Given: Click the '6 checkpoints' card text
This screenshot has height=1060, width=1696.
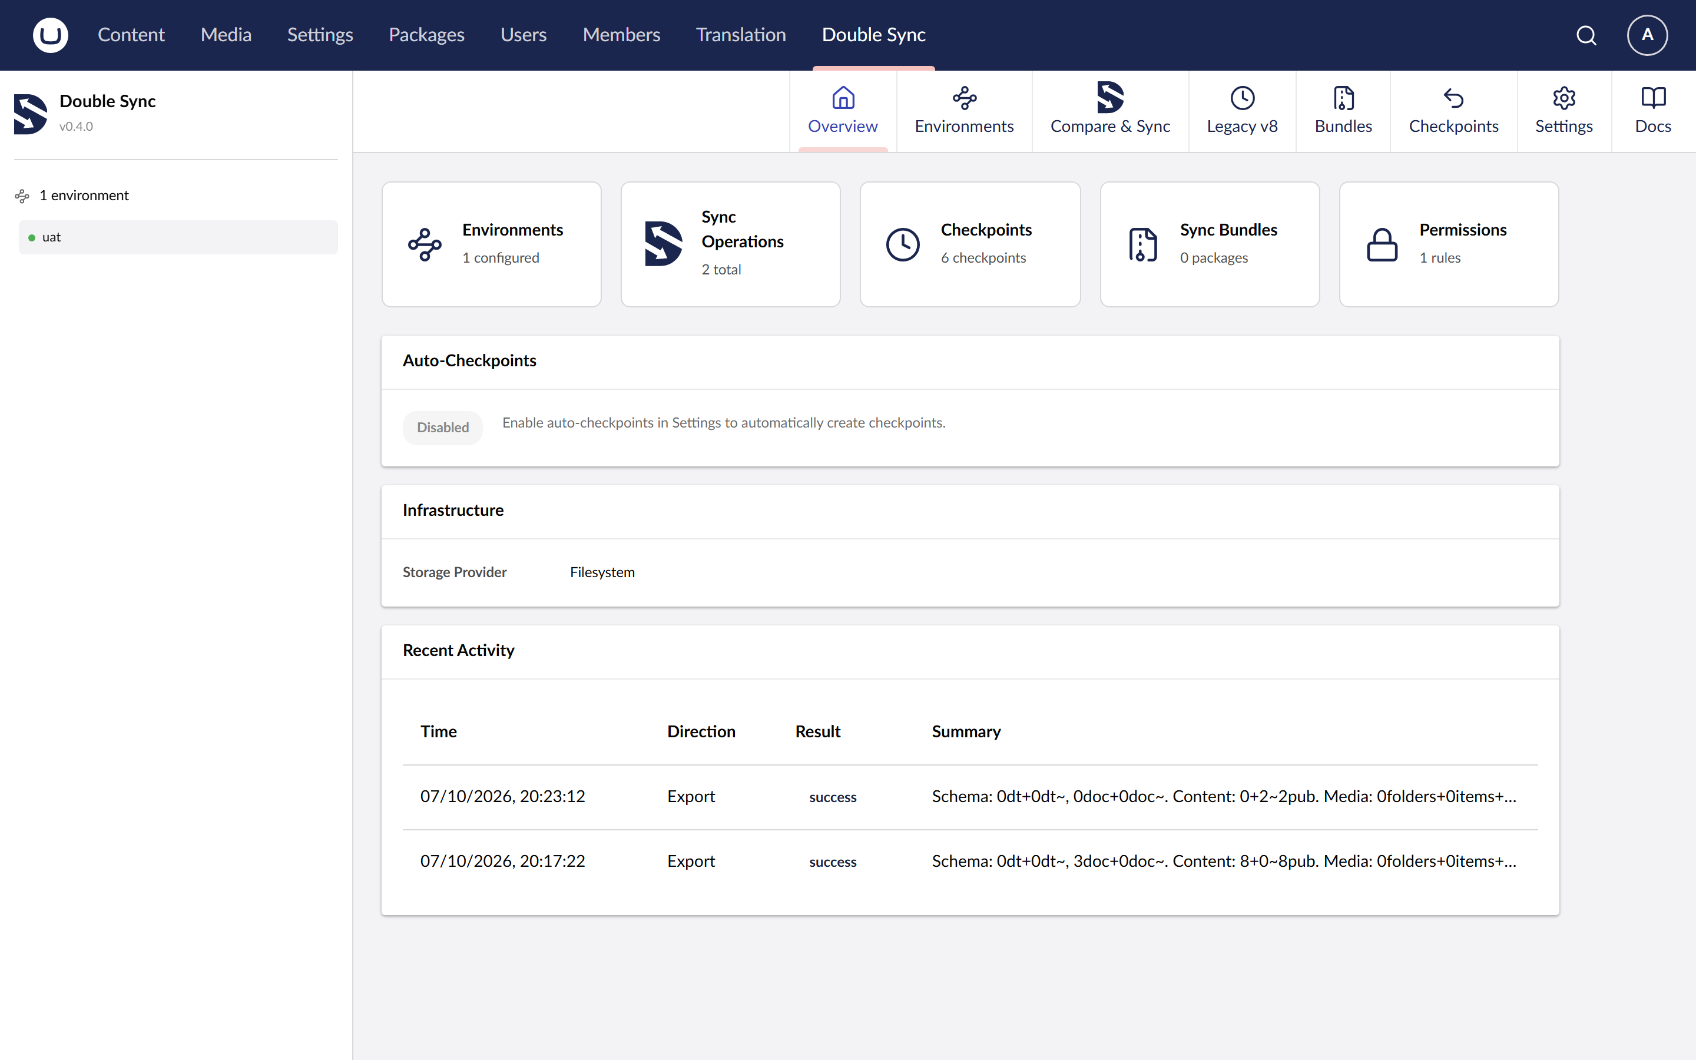Looking at the screenshot, I should point(983,257).
